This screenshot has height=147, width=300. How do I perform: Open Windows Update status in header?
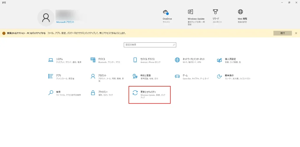[x=190, y=12]
